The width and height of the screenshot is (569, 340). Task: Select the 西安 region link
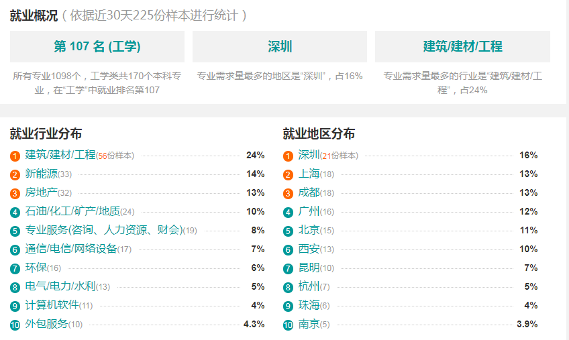pyautogui.click(x=309, y=249)
